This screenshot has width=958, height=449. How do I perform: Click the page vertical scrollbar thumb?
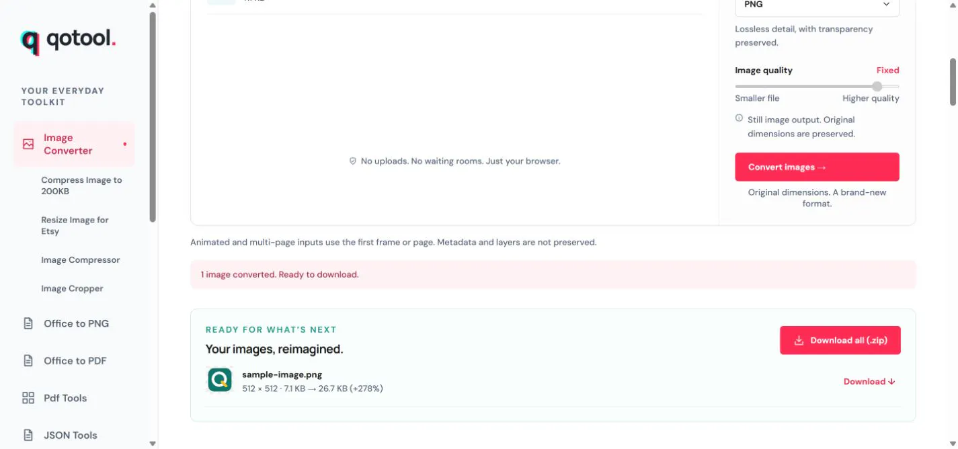953,81
